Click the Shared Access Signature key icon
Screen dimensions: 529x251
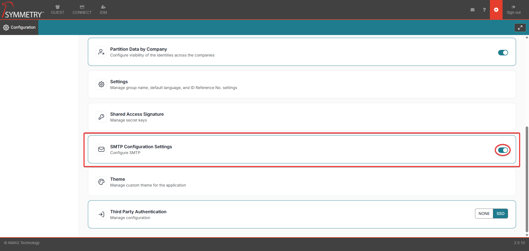[x=101, y=117]
